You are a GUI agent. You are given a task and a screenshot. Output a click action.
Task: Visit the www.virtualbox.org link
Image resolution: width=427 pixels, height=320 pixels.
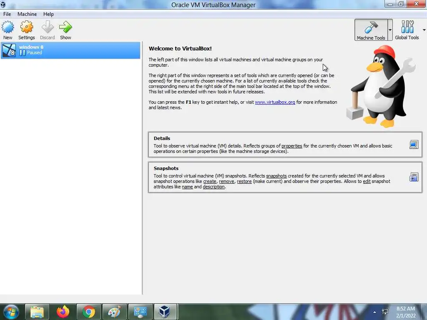[275, 102]
